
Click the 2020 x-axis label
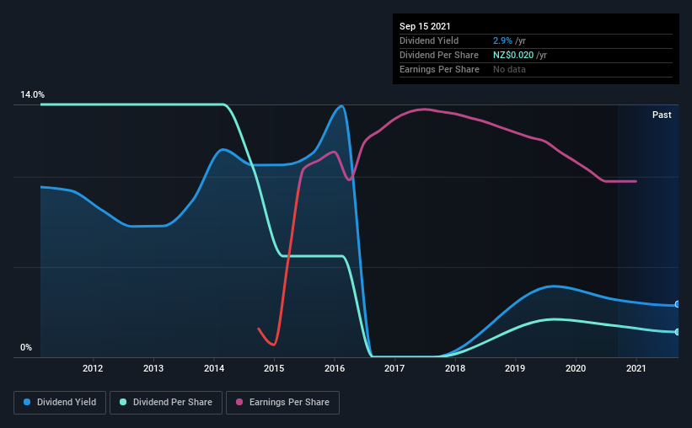pos(576,368)
